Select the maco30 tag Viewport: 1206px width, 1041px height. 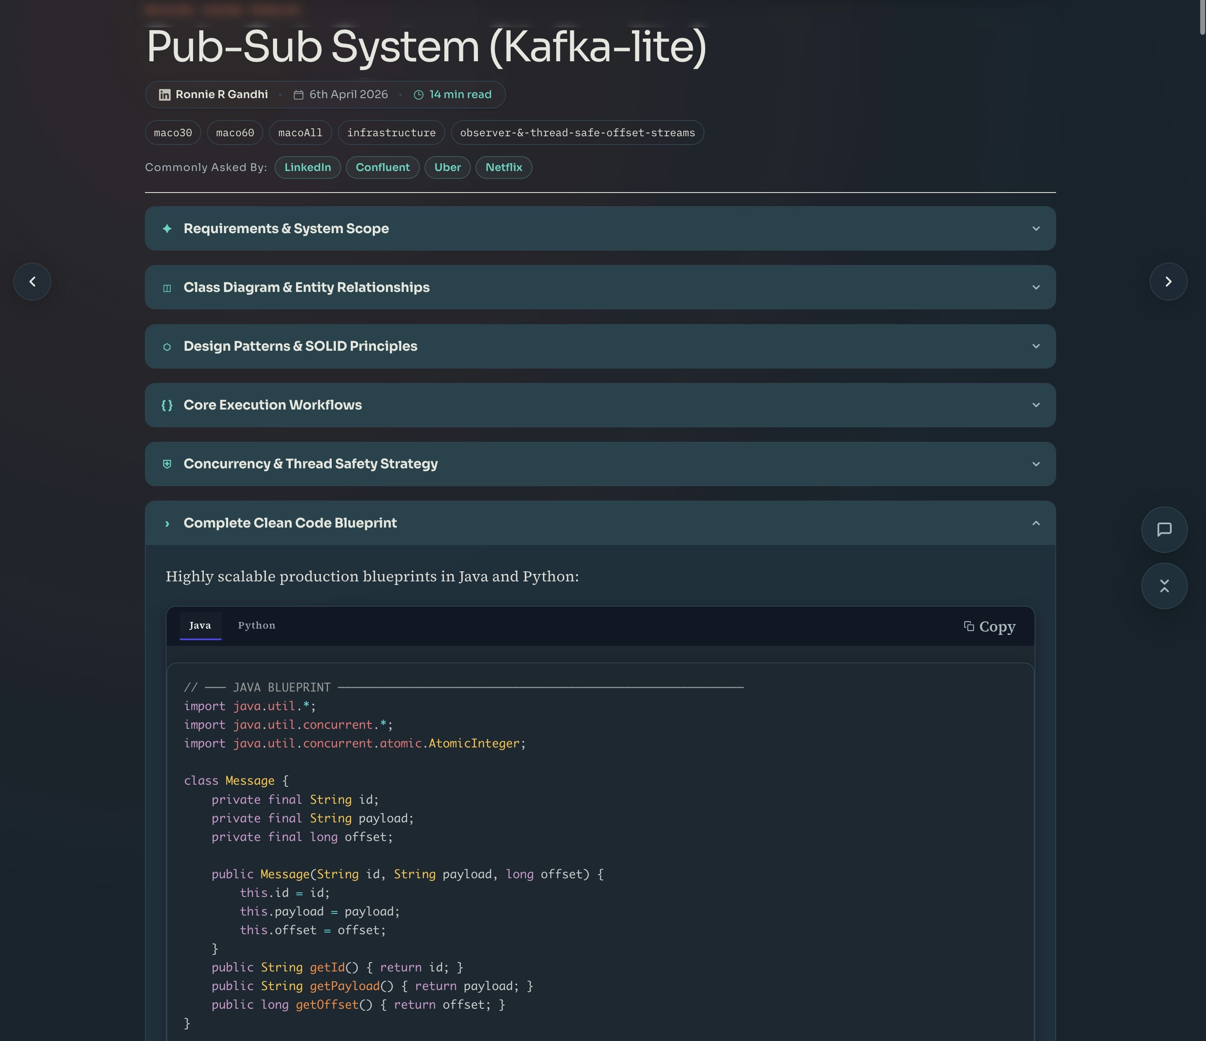click(x=173, y=133)
